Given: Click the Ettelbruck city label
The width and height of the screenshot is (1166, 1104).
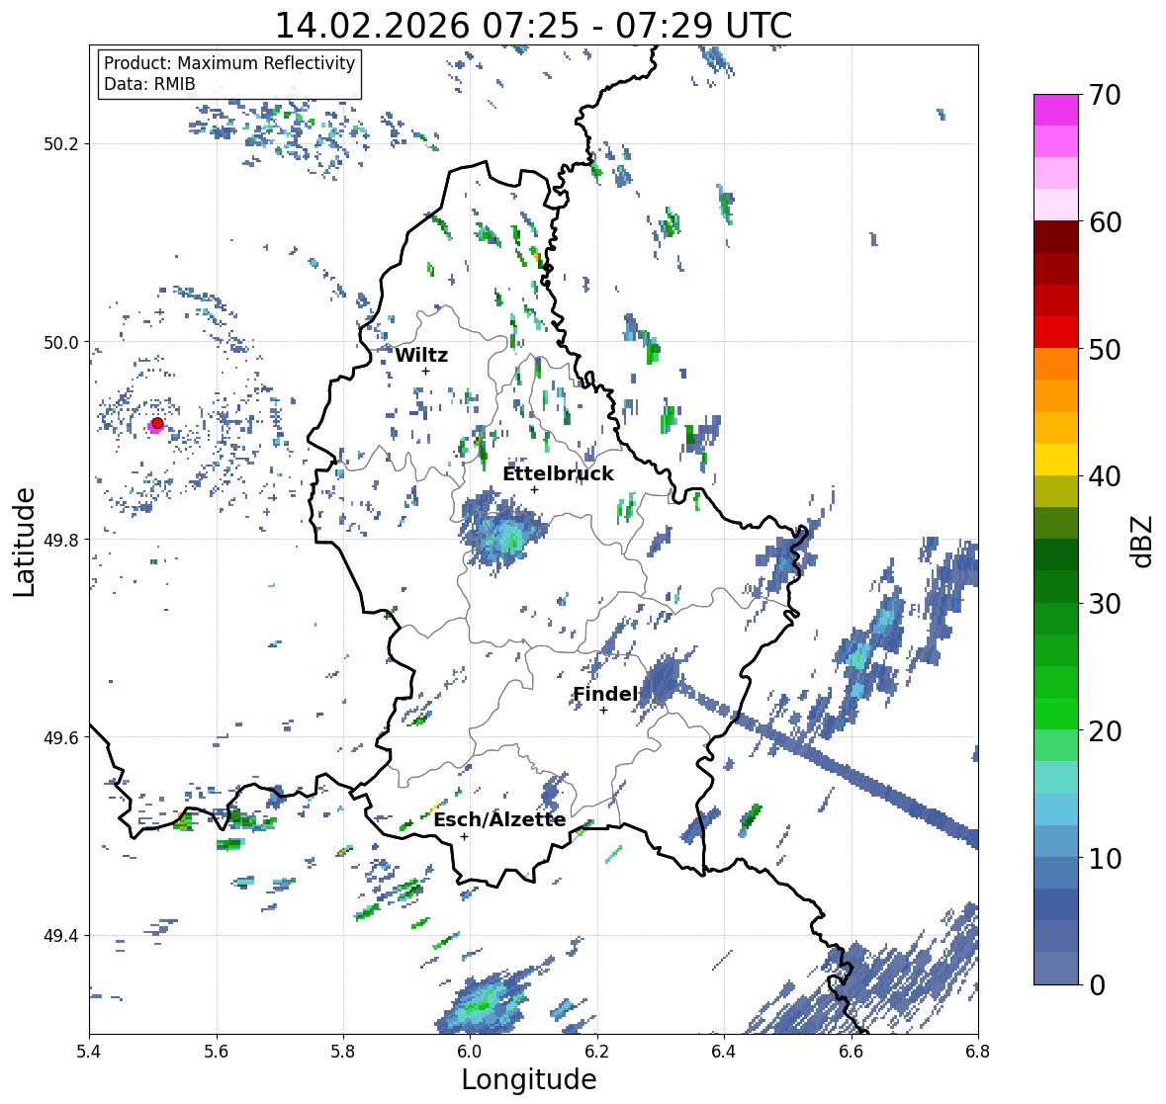Looking at the screenshot, I should pyautogui.click(x=558, y=474).
